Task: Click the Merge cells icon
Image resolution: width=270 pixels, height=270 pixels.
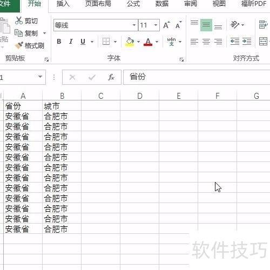Action: [263, 42]
